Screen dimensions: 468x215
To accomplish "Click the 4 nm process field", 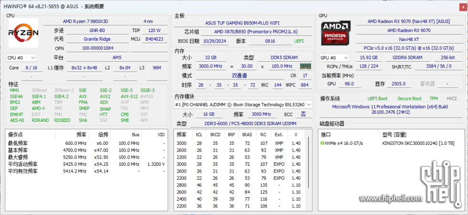I will [149, 21].
